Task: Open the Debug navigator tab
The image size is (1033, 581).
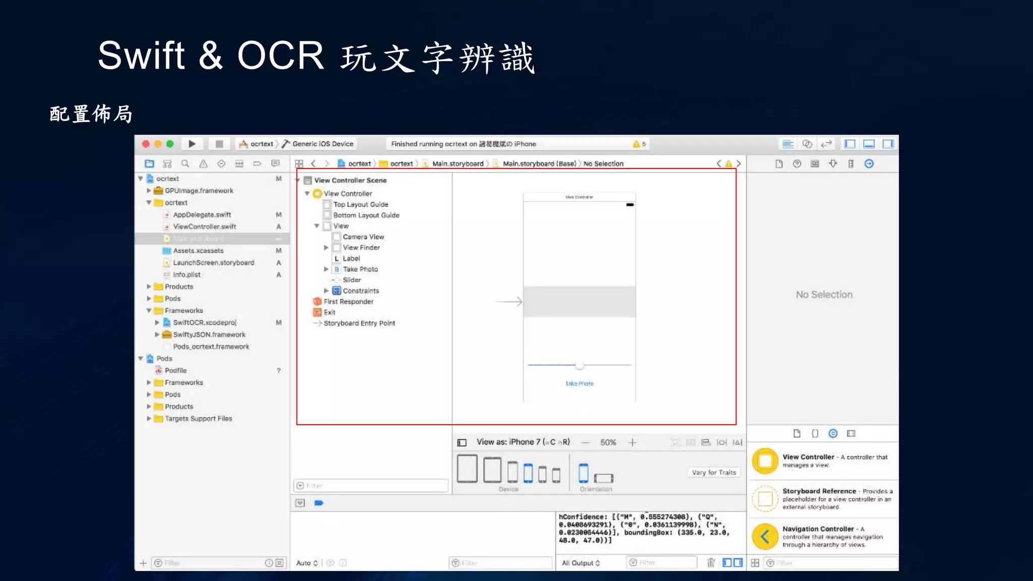Action: 239,163
